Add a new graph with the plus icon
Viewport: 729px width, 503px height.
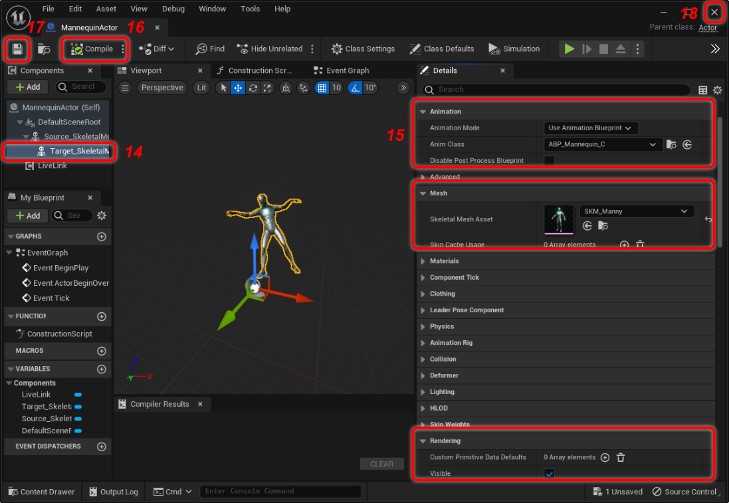tap(102, 237)
